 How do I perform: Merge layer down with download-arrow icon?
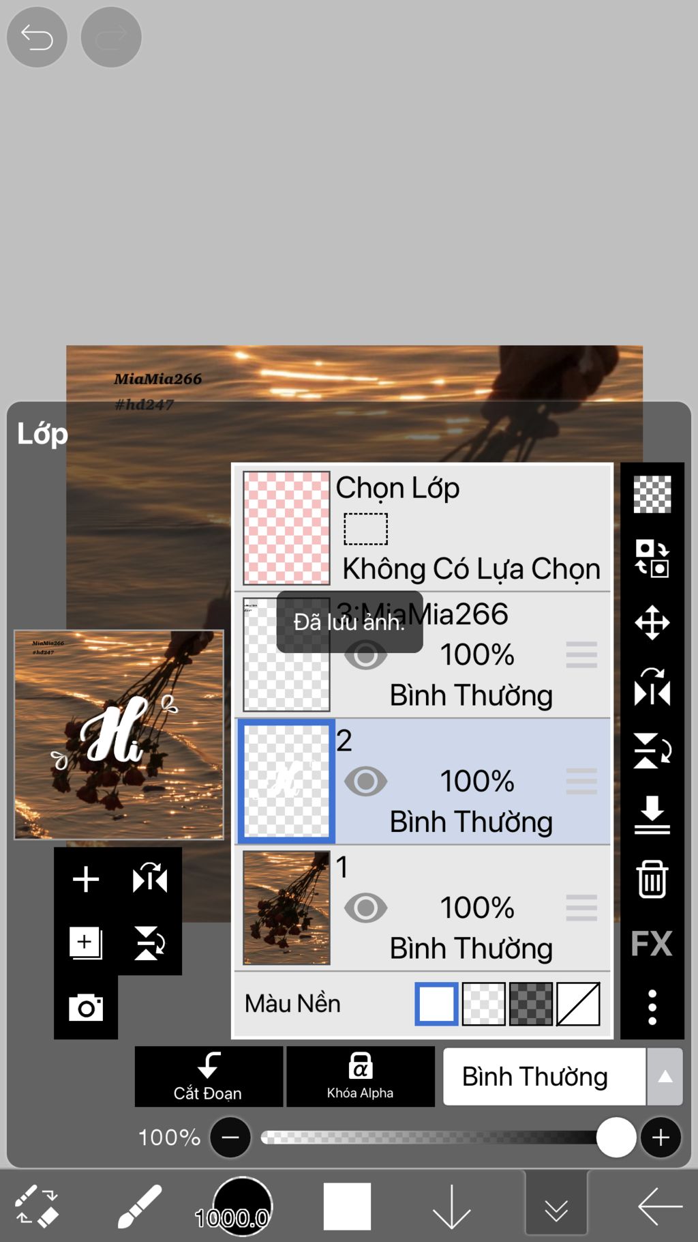click(652, 815)
